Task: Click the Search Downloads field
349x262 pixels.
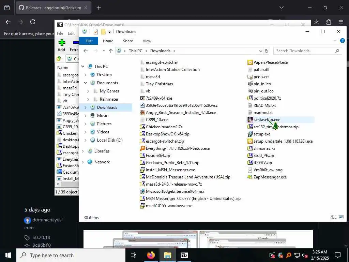Action: 308,51
